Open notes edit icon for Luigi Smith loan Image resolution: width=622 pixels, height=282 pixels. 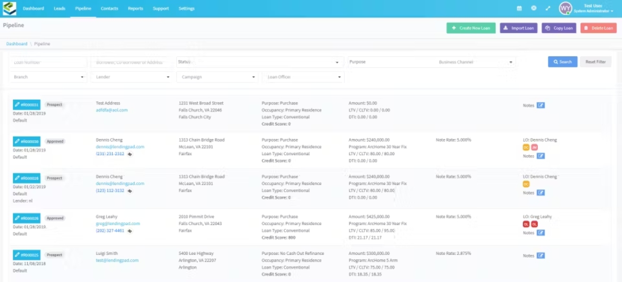click(x=541, y=256)
